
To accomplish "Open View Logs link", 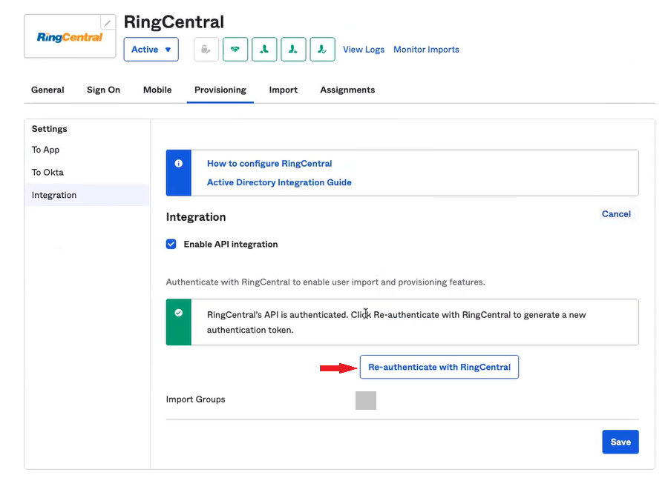I will 364,50.
